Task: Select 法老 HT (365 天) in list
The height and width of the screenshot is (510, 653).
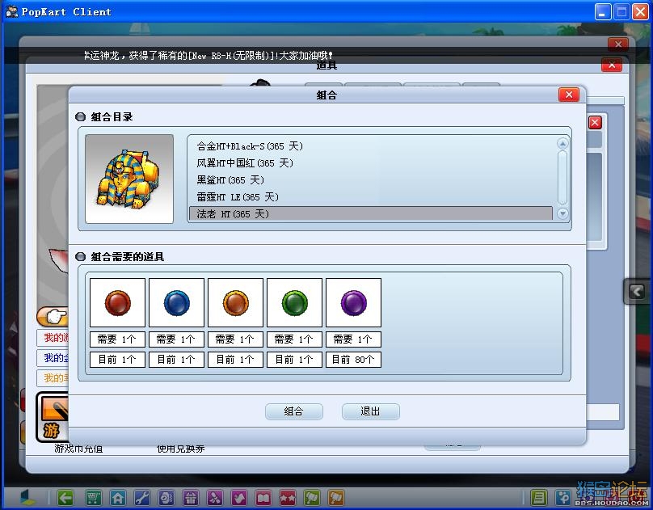Action: pyautogui.click(x=371, y=213)
